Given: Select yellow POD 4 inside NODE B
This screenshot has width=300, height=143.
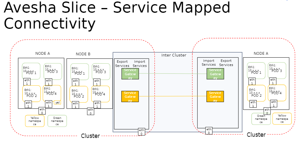Looking at the screenshot, I should click(x=100, y=94).
